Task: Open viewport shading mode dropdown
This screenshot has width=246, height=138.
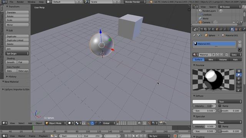Action: [x=71, y=123]
